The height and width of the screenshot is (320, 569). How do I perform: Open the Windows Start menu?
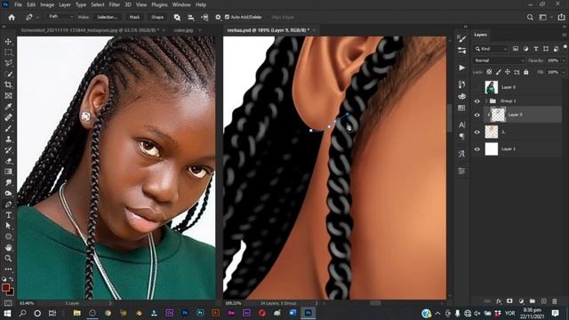click(7, 313)
